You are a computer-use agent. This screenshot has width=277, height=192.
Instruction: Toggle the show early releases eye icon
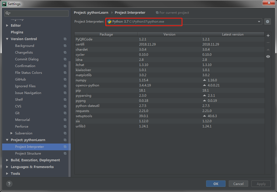[268, 57]
